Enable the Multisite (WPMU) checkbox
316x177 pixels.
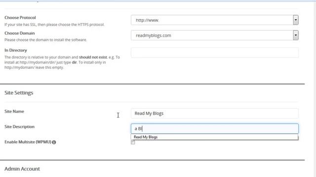[x=133, y=142]
